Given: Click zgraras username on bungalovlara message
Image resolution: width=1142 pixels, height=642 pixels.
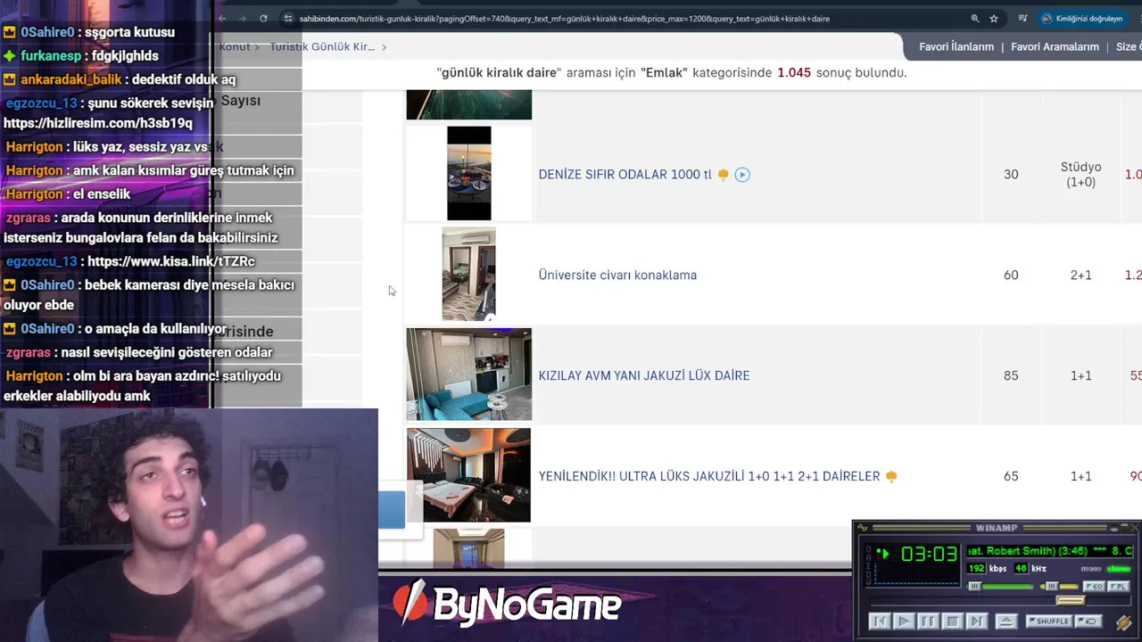Looking at the screenshot, I should (x=28, y=218).
